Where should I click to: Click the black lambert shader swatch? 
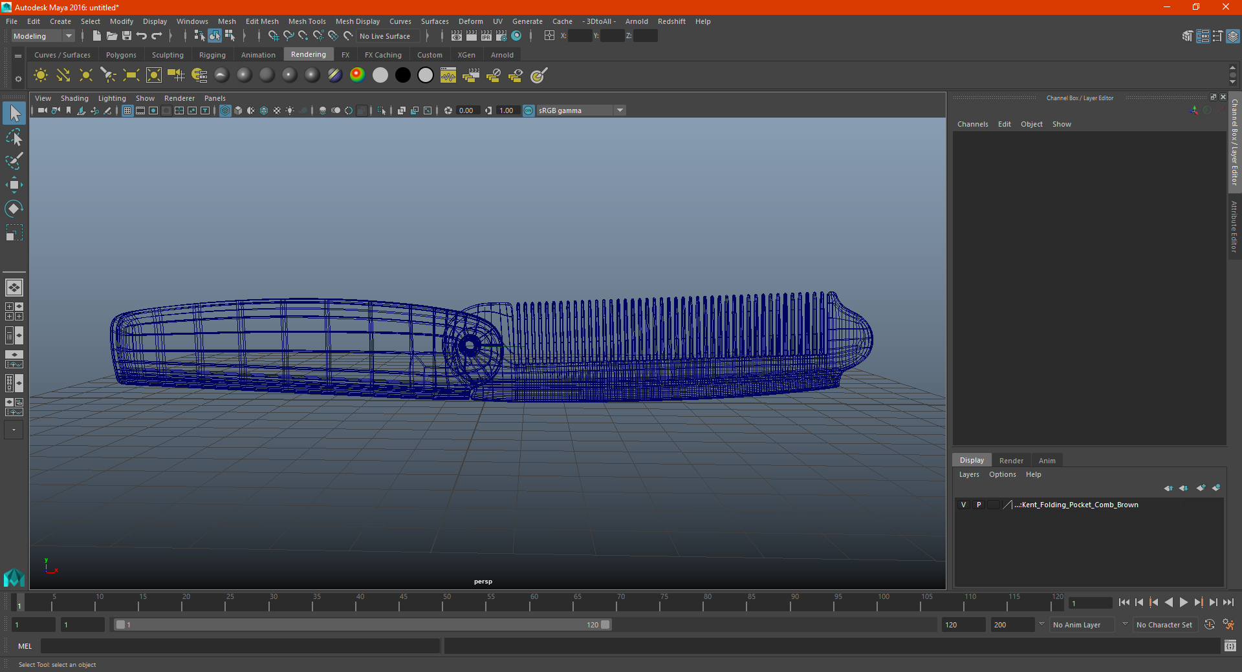402,76
